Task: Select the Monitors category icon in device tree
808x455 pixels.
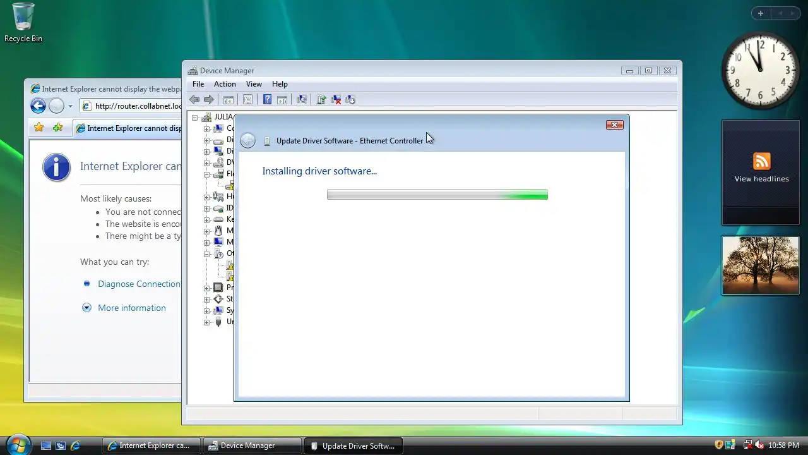Action: tap(218, 242)
